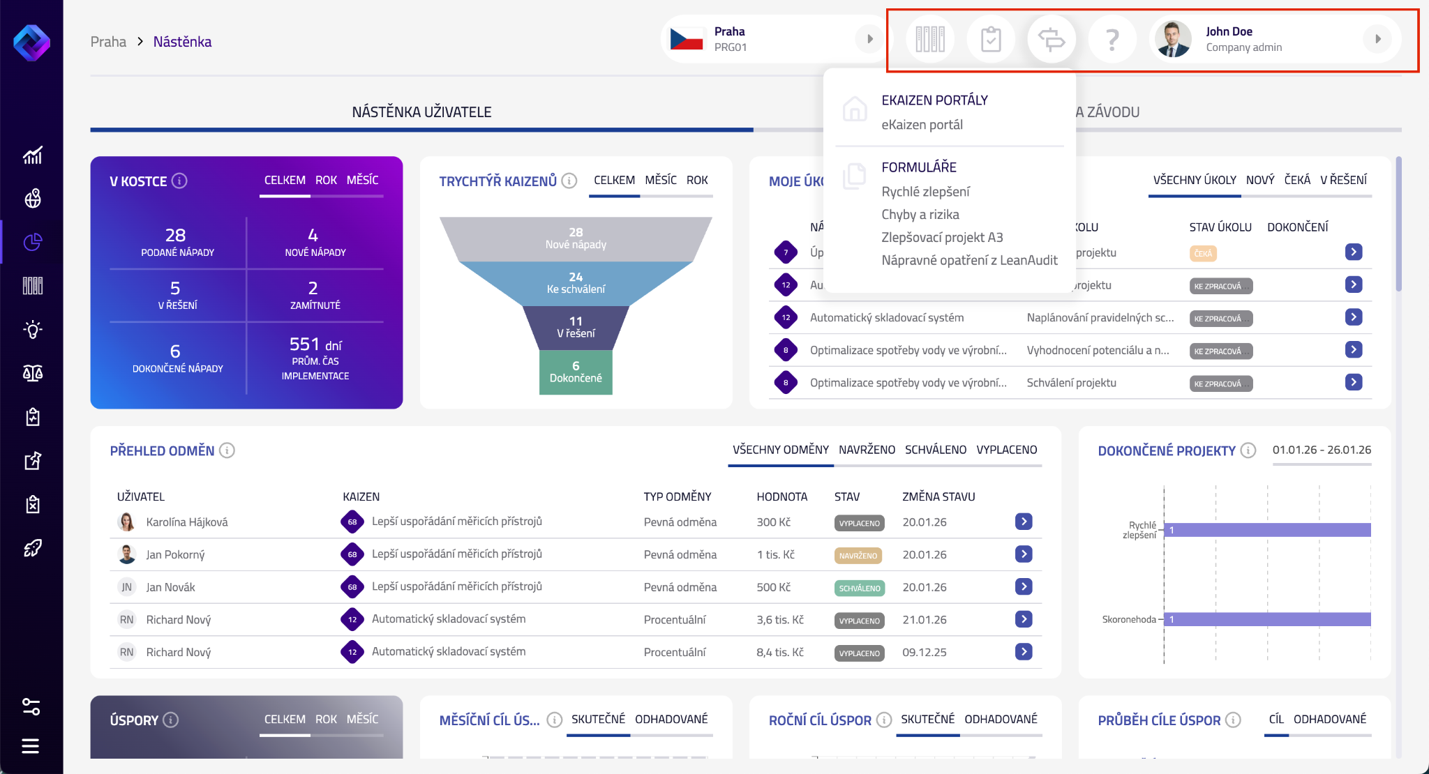This screenshot has height=774, width=1429.
Task: Open the eKaizen portál link
Action: [x=922, y=125]
